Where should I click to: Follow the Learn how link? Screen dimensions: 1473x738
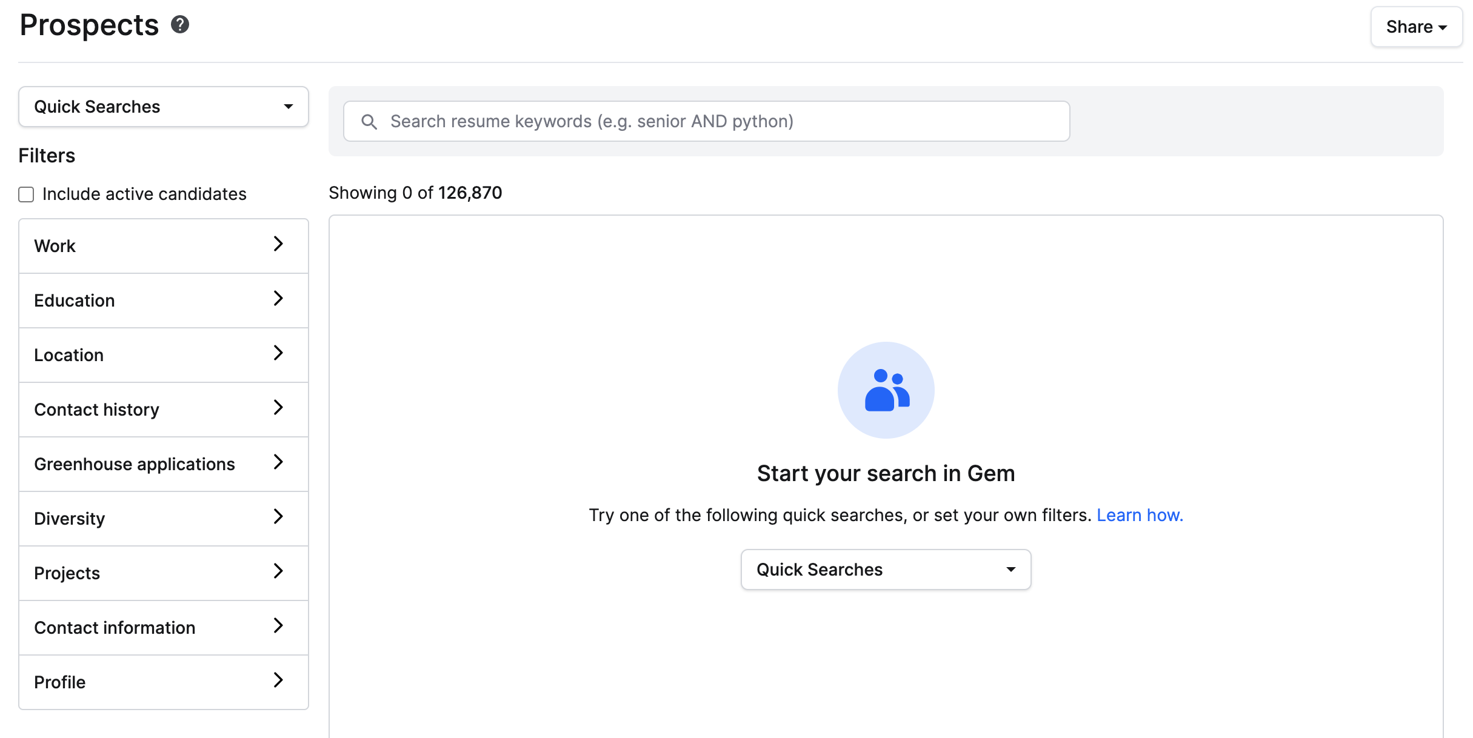tap(1140, 515)
